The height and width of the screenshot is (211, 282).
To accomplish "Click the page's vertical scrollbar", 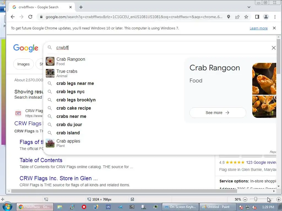I will point(278,57).
